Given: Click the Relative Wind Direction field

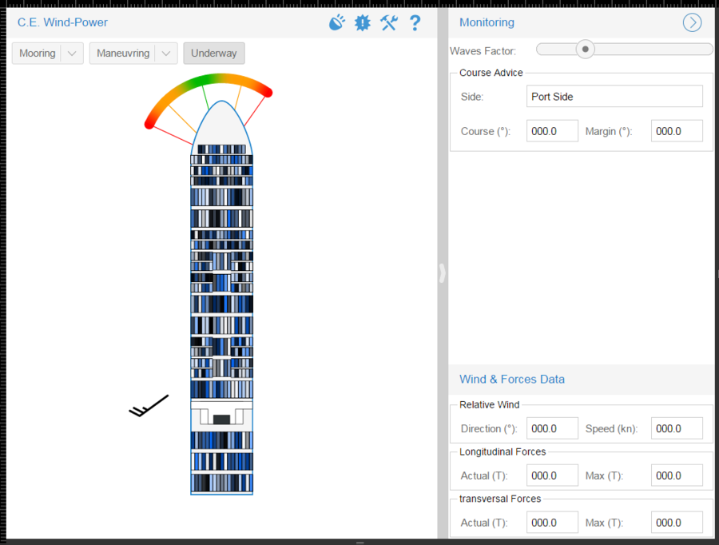Looking at the screenshot, I should coord(552,428).
